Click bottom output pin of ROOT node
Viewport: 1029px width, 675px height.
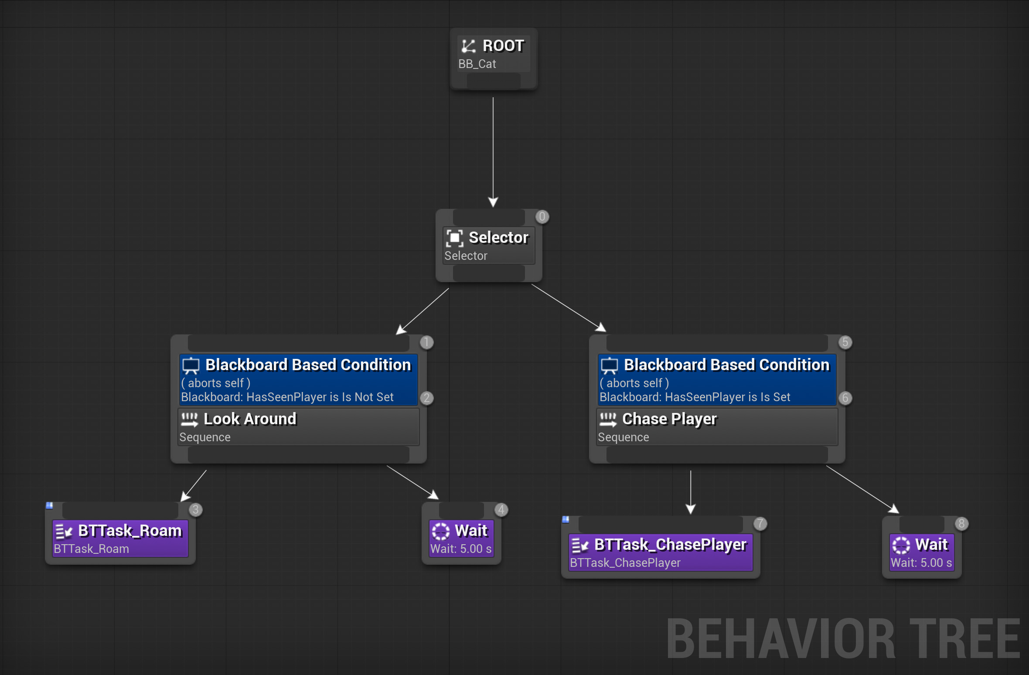493,81
